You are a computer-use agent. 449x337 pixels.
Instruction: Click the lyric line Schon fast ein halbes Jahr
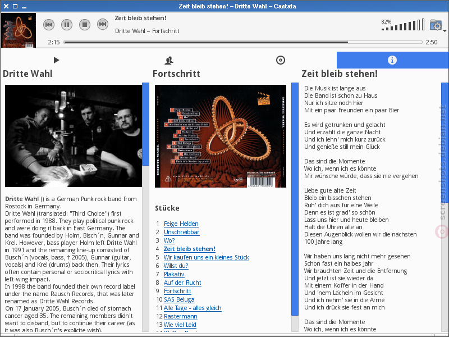339,263
